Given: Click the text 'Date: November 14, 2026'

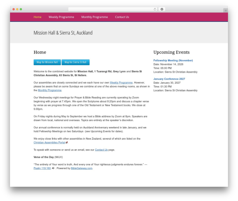Looking at the screenshot, I should coord(169,64).
